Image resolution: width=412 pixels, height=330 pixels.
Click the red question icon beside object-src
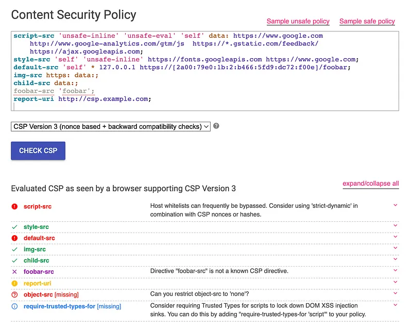pyautogui.click(x=14, y=295)
